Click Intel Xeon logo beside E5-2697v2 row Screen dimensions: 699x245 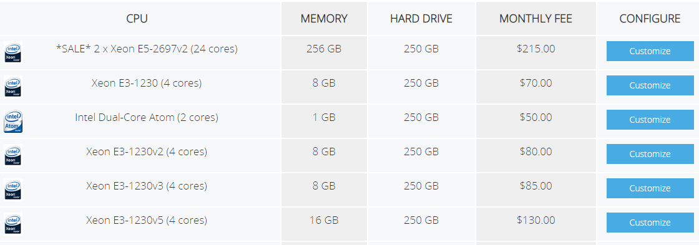pos(13,52)
